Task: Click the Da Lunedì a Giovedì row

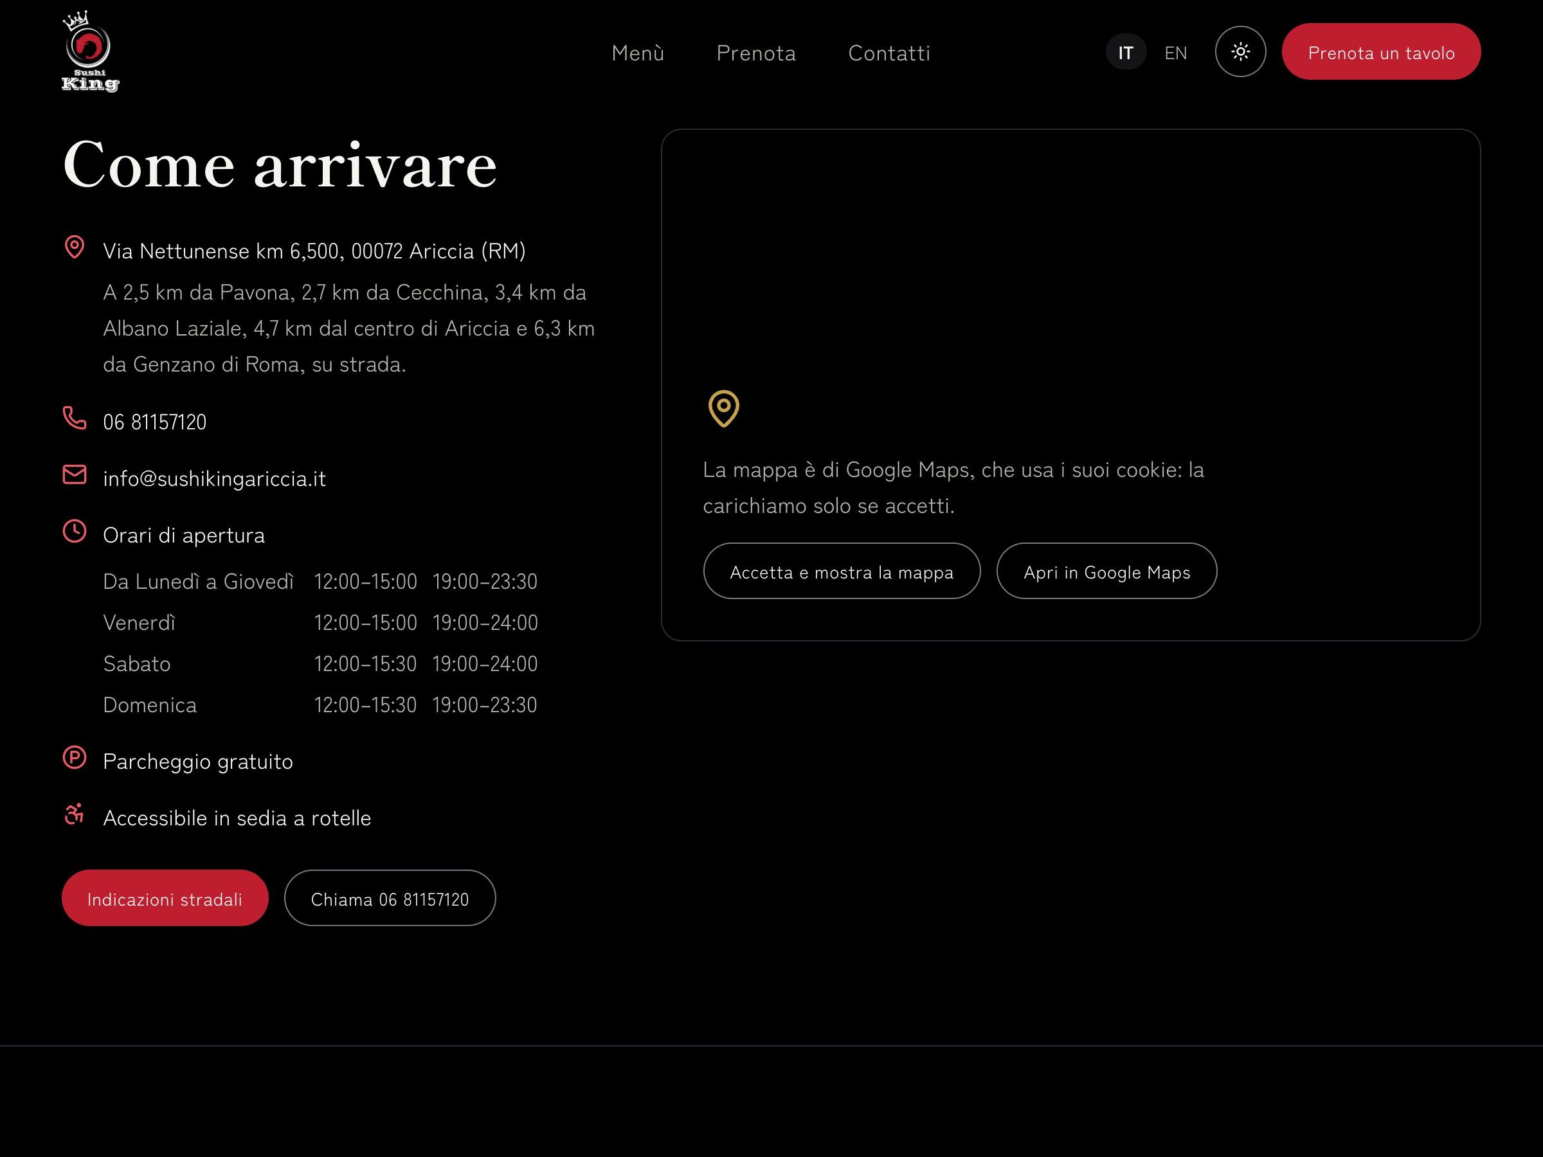Action: 320,582
